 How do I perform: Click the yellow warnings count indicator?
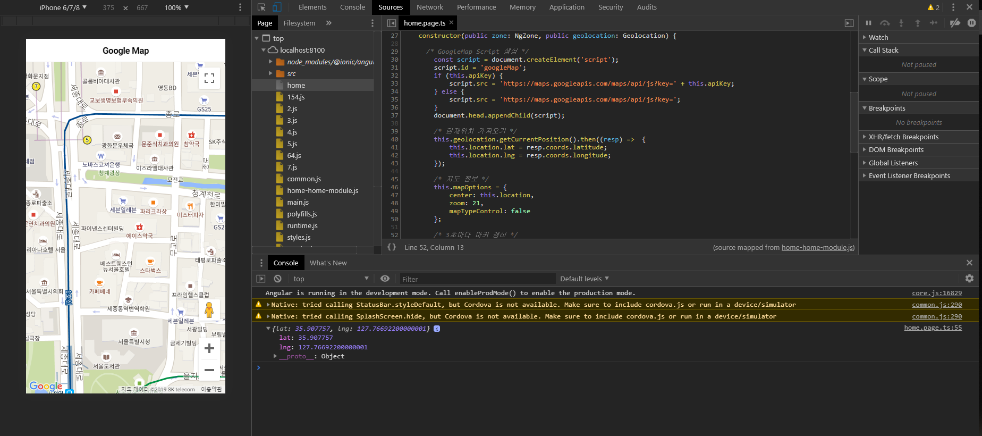(934, 7)
